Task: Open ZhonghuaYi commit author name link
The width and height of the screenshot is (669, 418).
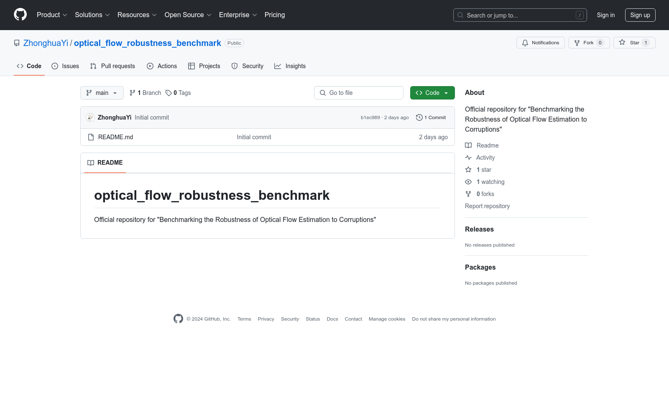Action: (x=115, y=117)
